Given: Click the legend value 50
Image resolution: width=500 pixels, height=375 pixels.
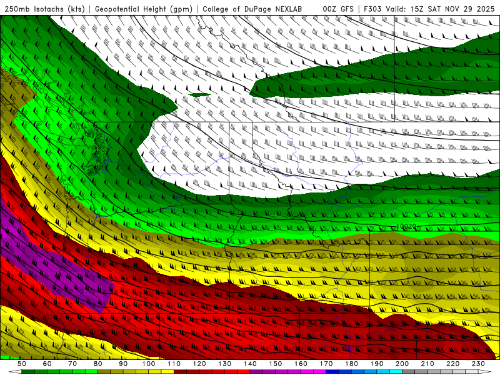Looking at the screenshot, I should click(x=22, y=364).
